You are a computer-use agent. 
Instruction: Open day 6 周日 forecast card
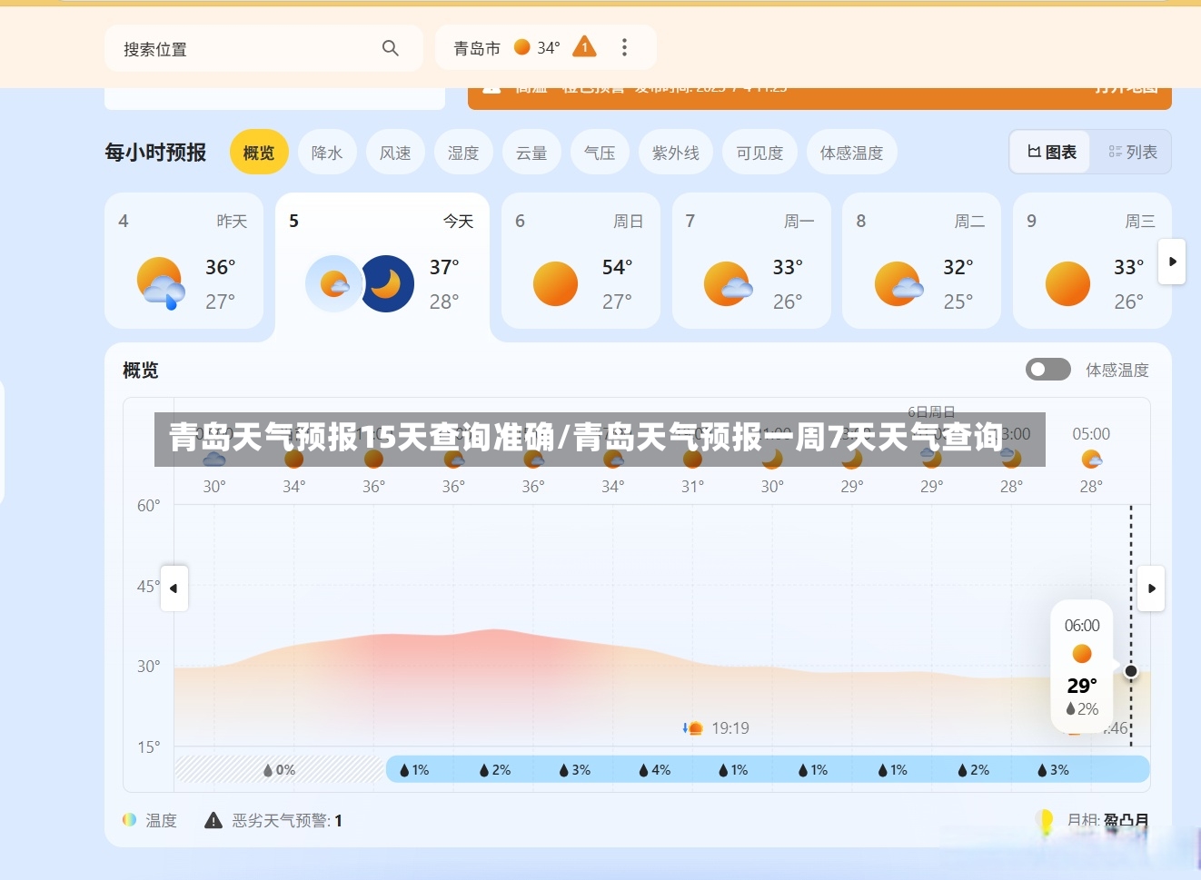(581, 261)
